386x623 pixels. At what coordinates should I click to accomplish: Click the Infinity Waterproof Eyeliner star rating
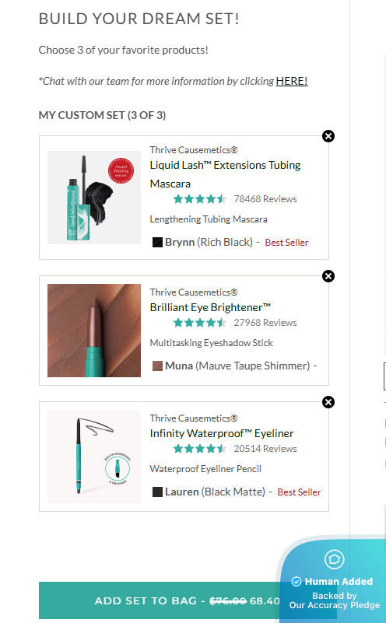click(200, 449)
